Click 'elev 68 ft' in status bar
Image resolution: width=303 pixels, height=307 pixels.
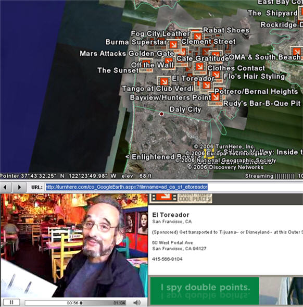click(136, 176)
